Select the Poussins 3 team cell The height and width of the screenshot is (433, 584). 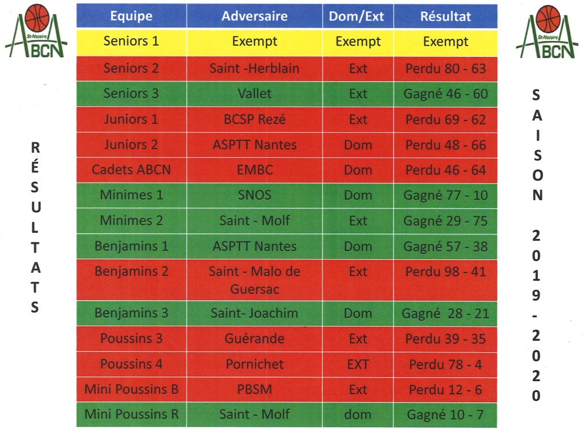[x=131, y=338]
